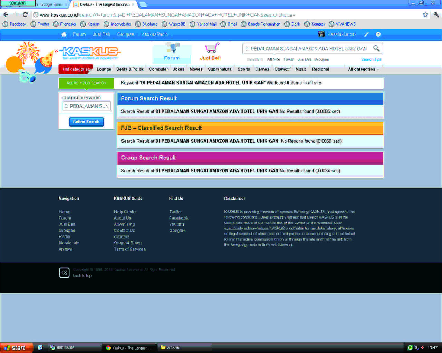
Task: Open Groupee in the top blue bar
Action: click(126, 34)
